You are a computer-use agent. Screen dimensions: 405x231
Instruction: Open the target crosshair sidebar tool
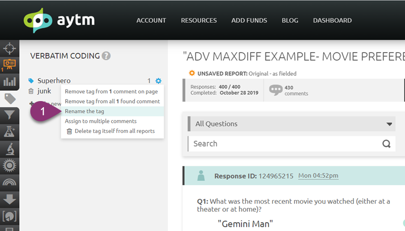(x=9, y=49)
